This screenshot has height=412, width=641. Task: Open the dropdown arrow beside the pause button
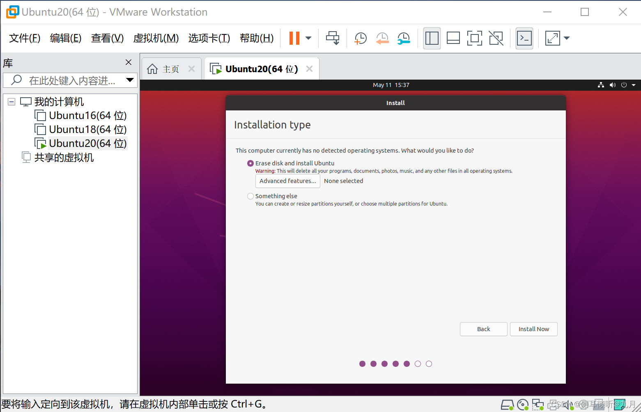click(309, 38)
